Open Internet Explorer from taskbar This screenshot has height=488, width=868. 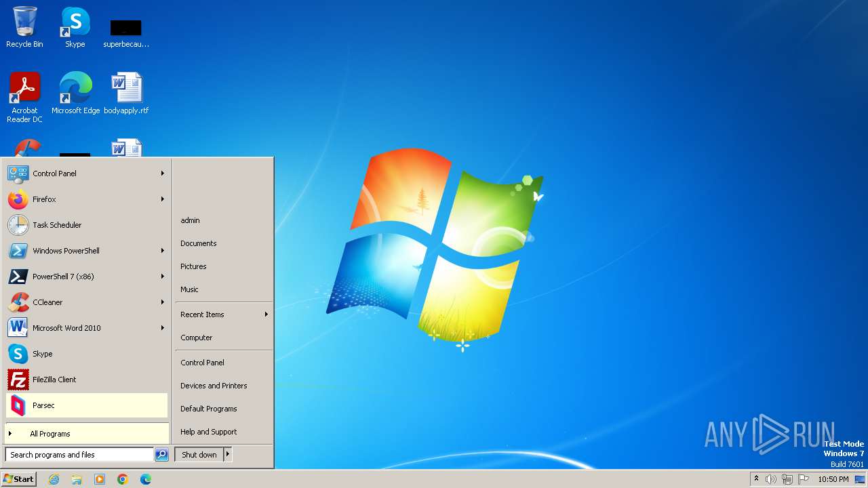click(54, 479)
